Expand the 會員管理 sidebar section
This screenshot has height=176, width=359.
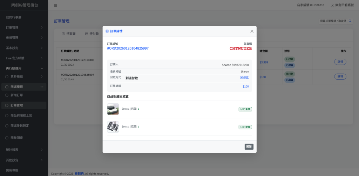[23, 37]
